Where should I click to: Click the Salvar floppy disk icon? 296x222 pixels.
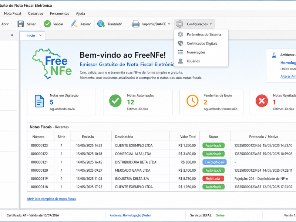(21, 24)
